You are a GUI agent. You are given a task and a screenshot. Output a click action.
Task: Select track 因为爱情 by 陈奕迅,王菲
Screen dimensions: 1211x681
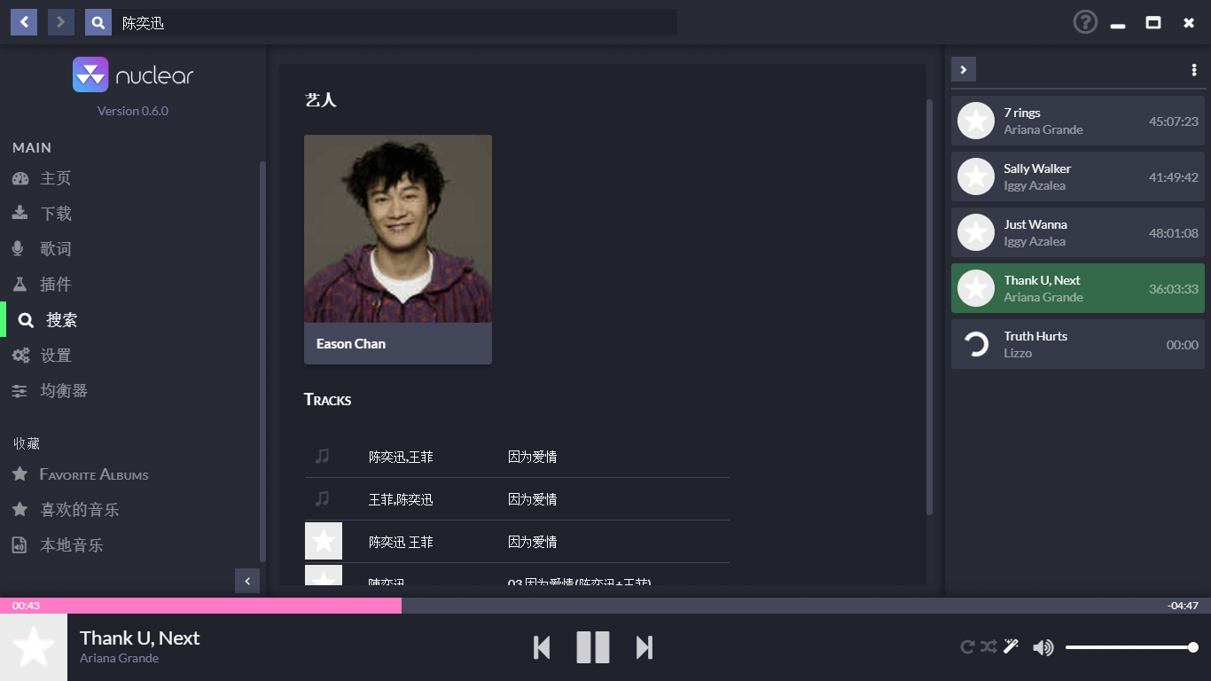click(517, 457)
